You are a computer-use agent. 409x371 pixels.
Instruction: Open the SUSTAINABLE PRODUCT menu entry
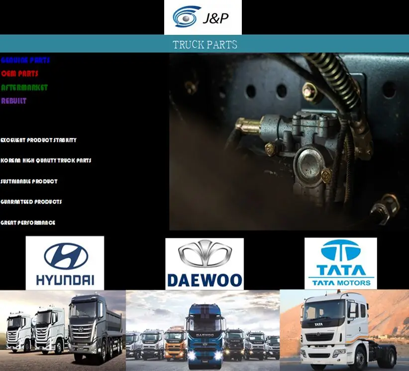[x=28, y=181]
